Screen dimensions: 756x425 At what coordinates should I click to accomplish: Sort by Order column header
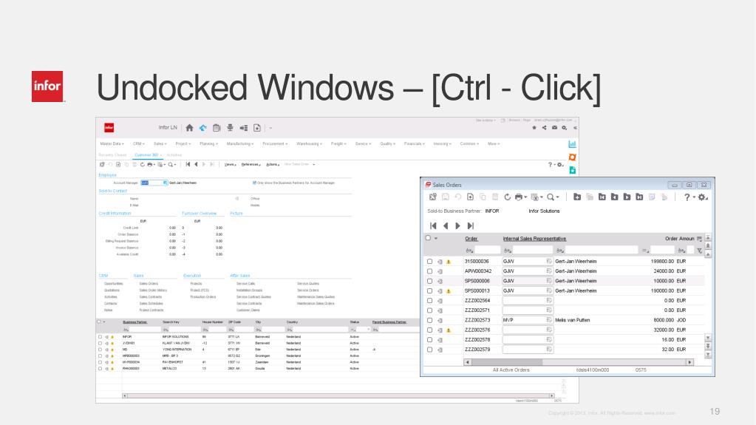pyautogui.click(x=471, y=239)
